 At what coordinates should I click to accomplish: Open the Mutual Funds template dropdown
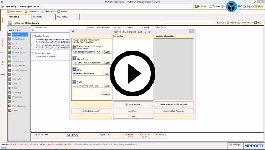102,63
